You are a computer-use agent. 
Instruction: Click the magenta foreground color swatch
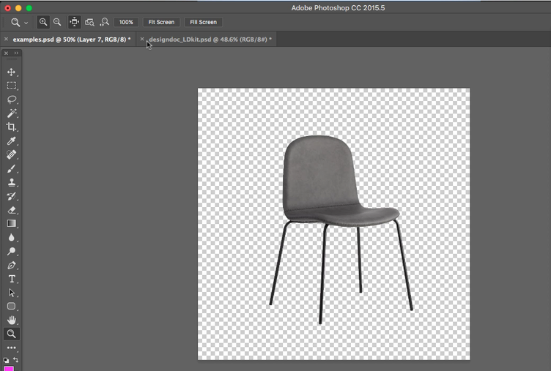[10, 368]
